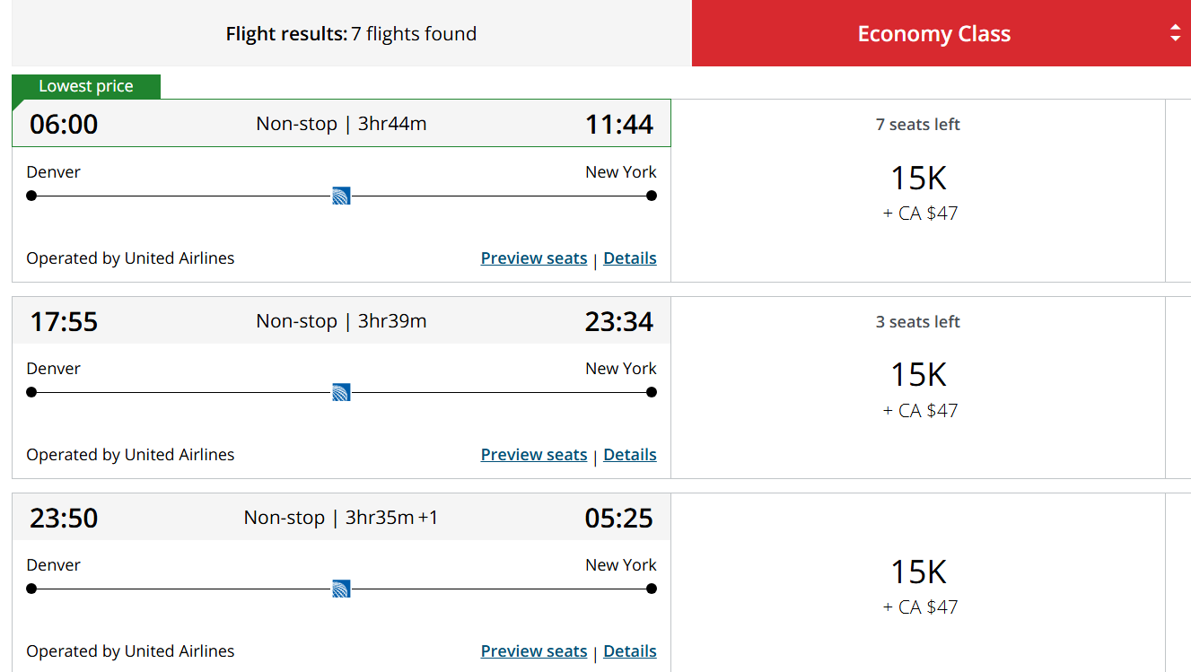Preview seats for the 23:50 flight

click(x=533, y=651)
